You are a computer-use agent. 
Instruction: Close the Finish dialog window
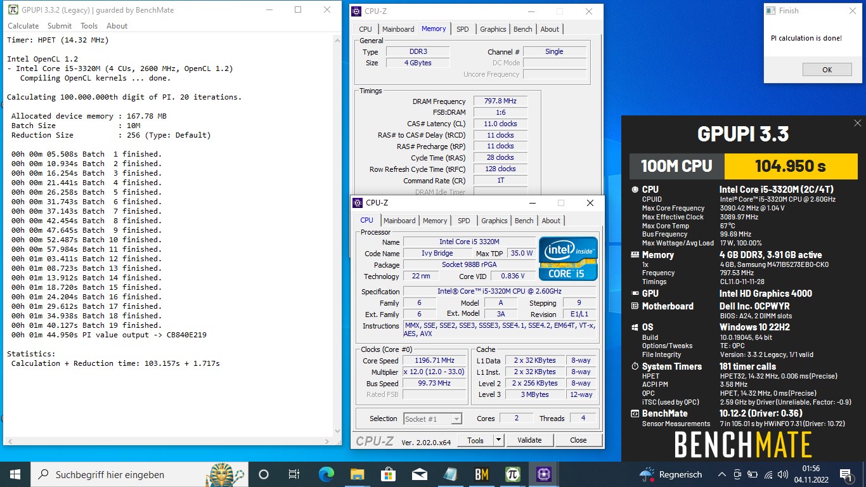point(852,10)
